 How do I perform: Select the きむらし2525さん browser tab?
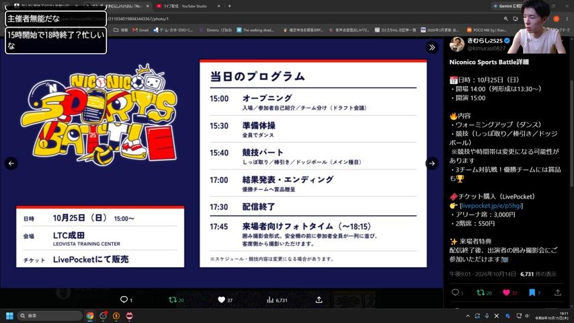117,6
